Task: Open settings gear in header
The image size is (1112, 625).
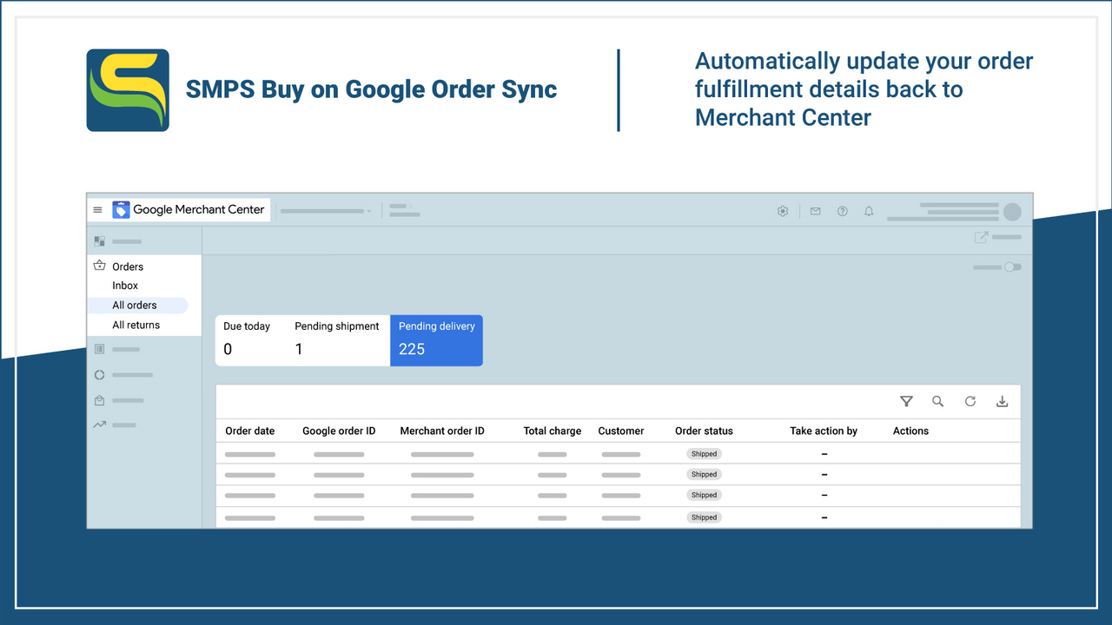Action: pos(782,211)
